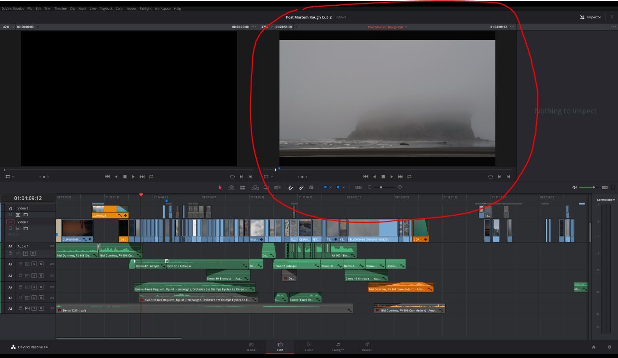Open the Fairlight menu
The width and height of the screenshot is (618, 358).
pos(145,9)
